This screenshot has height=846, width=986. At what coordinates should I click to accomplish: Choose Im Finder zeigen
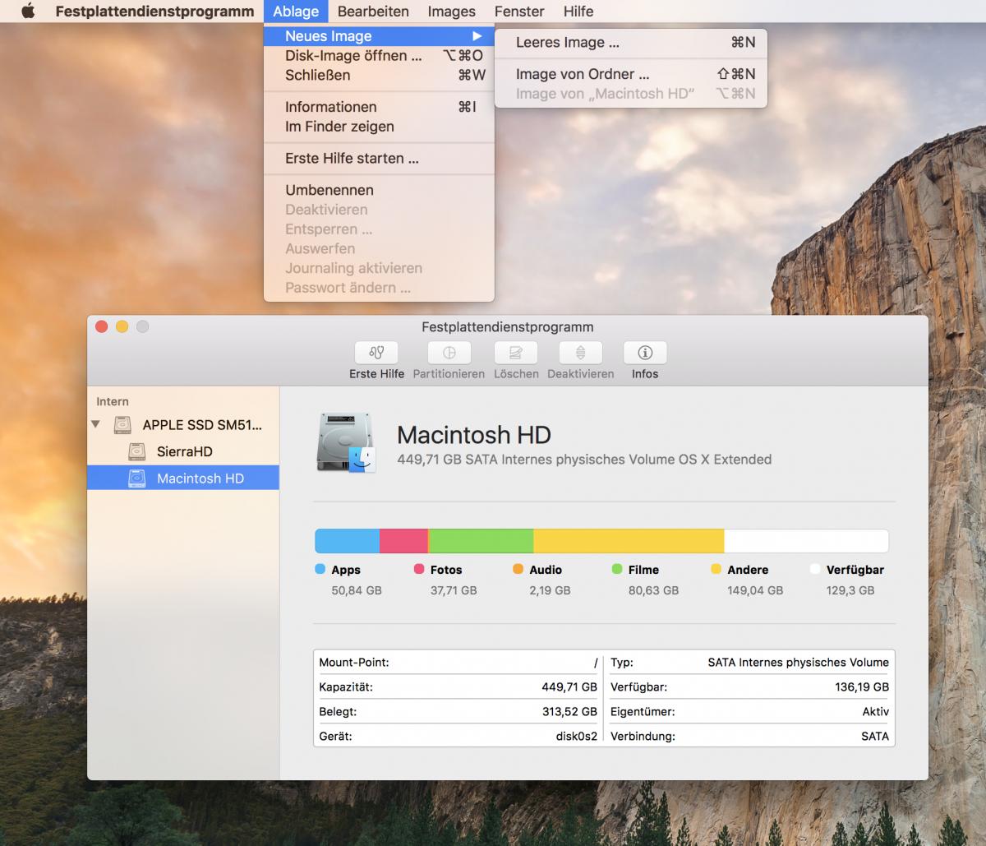(379, 127)
